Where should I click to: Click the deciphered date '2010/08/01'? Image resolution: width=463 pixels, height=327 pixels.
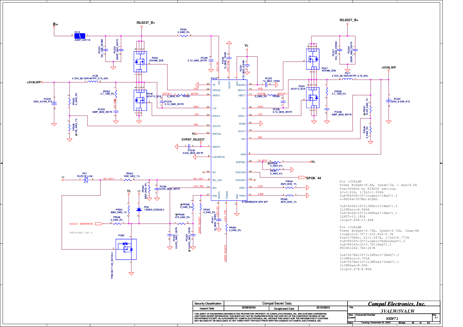[323, 308]
